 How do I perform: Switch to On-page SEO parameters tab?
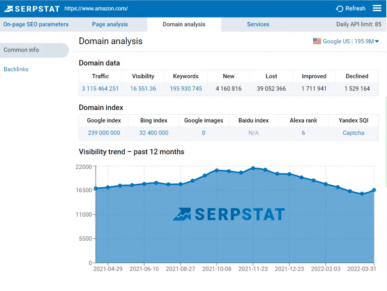coord(36,24)
